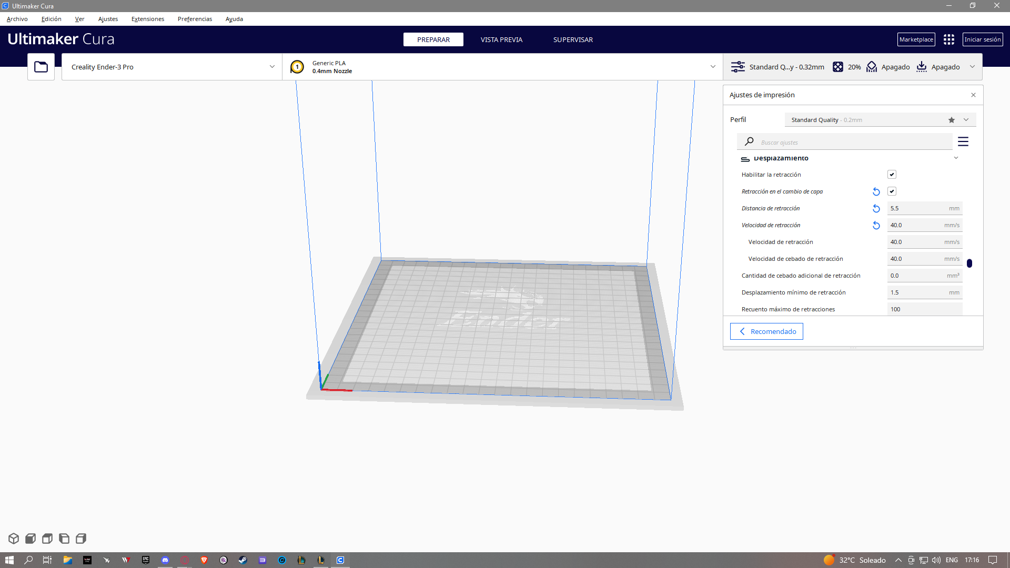Reset Velocidad de retracción value

[876, 225]
